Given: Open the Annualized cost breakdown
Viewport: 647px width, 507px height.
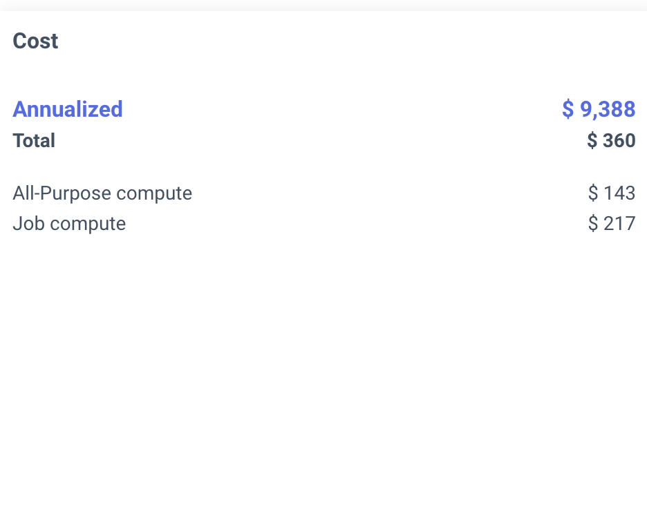Looking at the screenshot, I should pos(67,109).
